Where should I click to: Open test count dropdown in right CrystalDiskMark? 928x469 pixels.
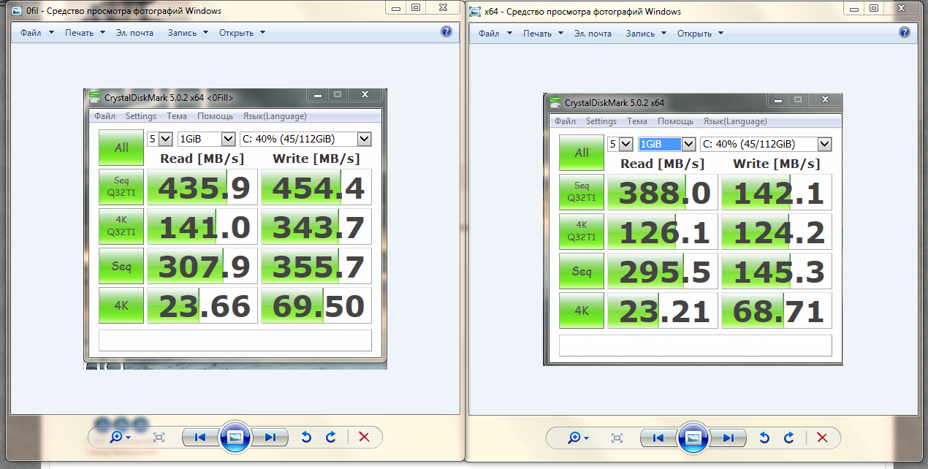(x=620, y=144)
